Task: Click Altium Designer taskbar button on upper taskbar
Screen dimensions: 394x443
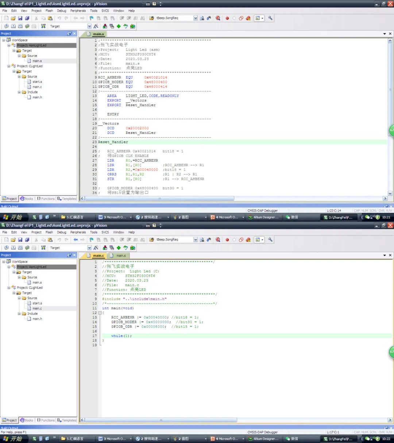Action: [x=263, y=217]
